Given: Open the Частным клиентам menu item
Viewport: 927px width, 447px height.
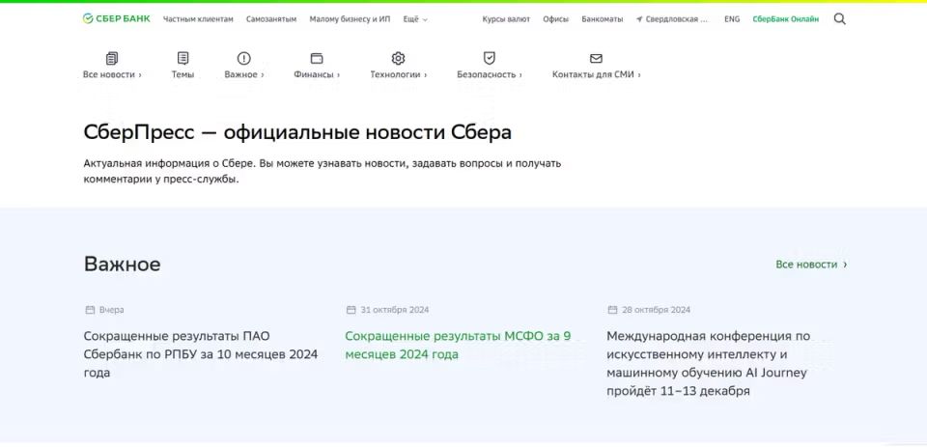Looking at the screenshot, I should point(198,19).
